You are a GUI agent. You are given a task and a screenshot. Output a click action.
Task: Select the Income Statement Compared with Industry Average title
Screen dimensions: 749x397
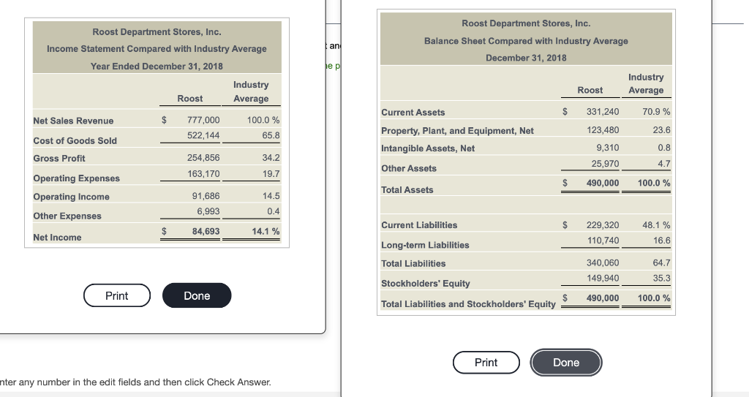pyautogui.click(x=157, y=49)
